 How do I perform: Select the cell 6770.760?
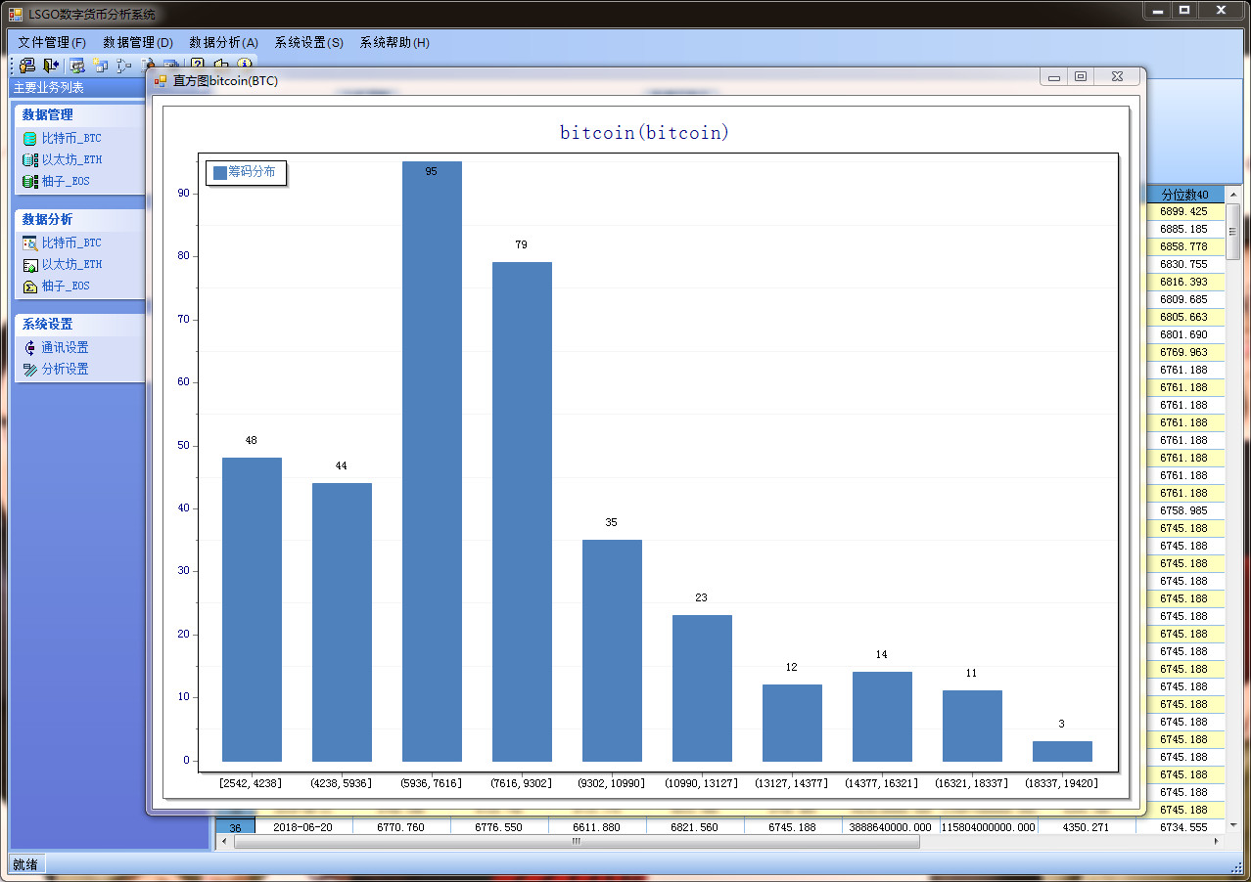tap(401, 827)
